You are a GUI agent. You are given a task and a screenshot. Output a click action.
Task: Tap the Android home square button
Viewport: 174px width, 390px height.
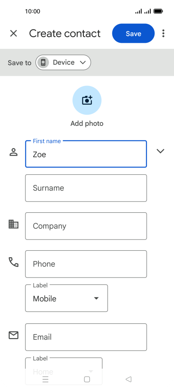[87, 379]
